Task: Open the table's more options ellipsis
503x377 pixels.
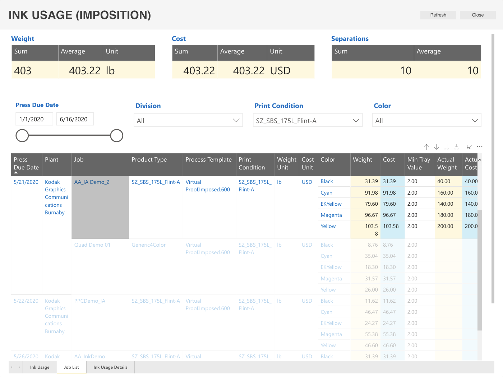Action: 480,146
